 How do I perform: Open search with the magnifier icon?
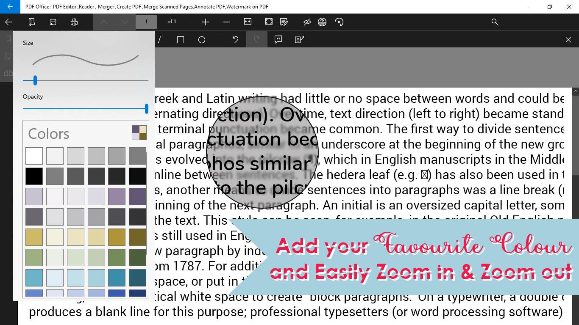coord(495,22)
